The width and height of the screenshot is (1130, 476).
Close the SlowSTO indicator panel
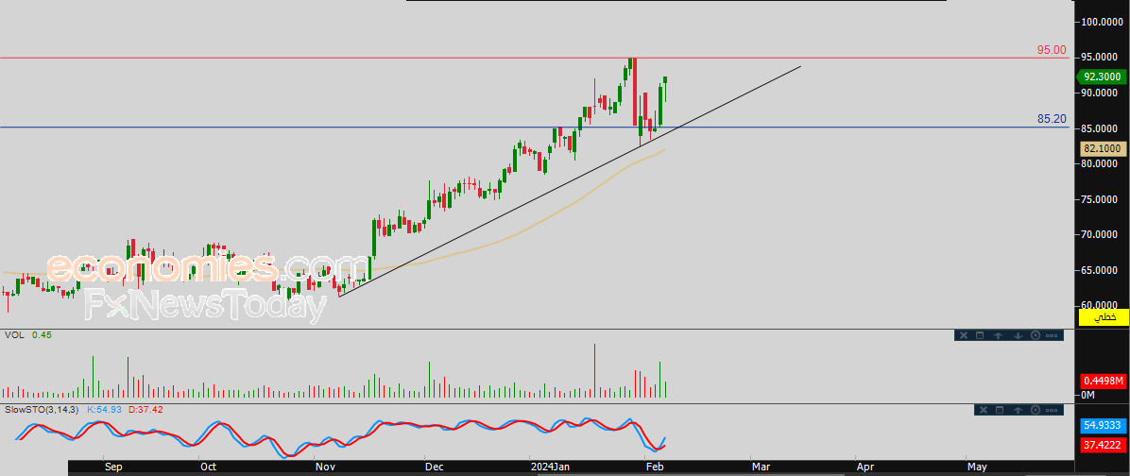[x=984, y=410]
